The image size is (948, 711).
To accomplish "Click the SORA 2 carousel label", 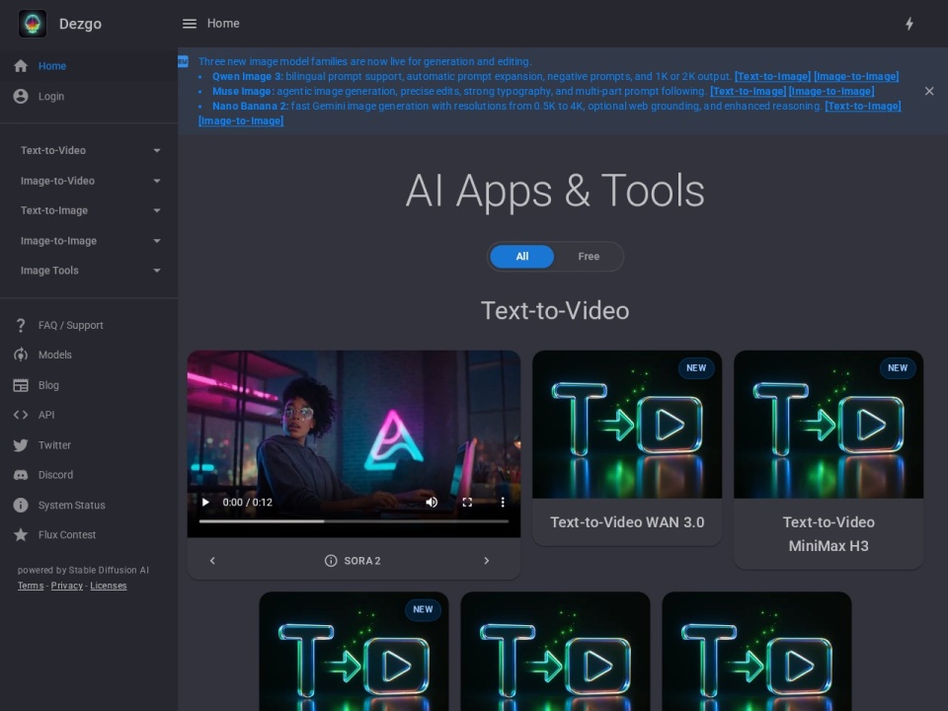I will pos(362,561).
